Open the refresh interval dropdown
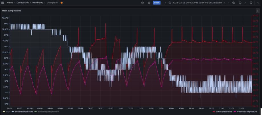 click(245, 3)
